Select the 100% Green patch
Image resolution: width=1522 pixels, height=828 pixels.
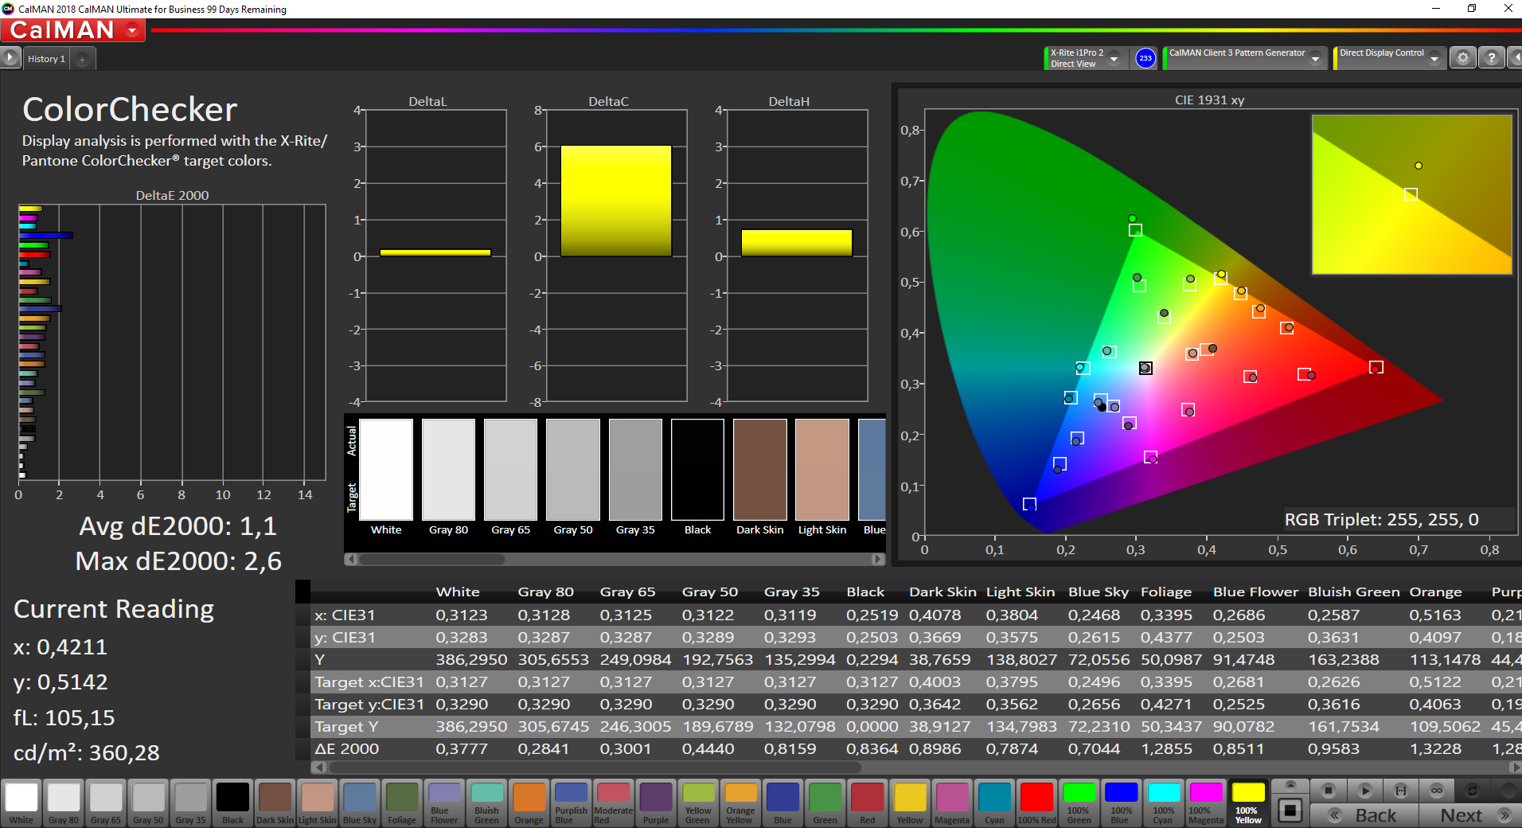point(1079,803)
